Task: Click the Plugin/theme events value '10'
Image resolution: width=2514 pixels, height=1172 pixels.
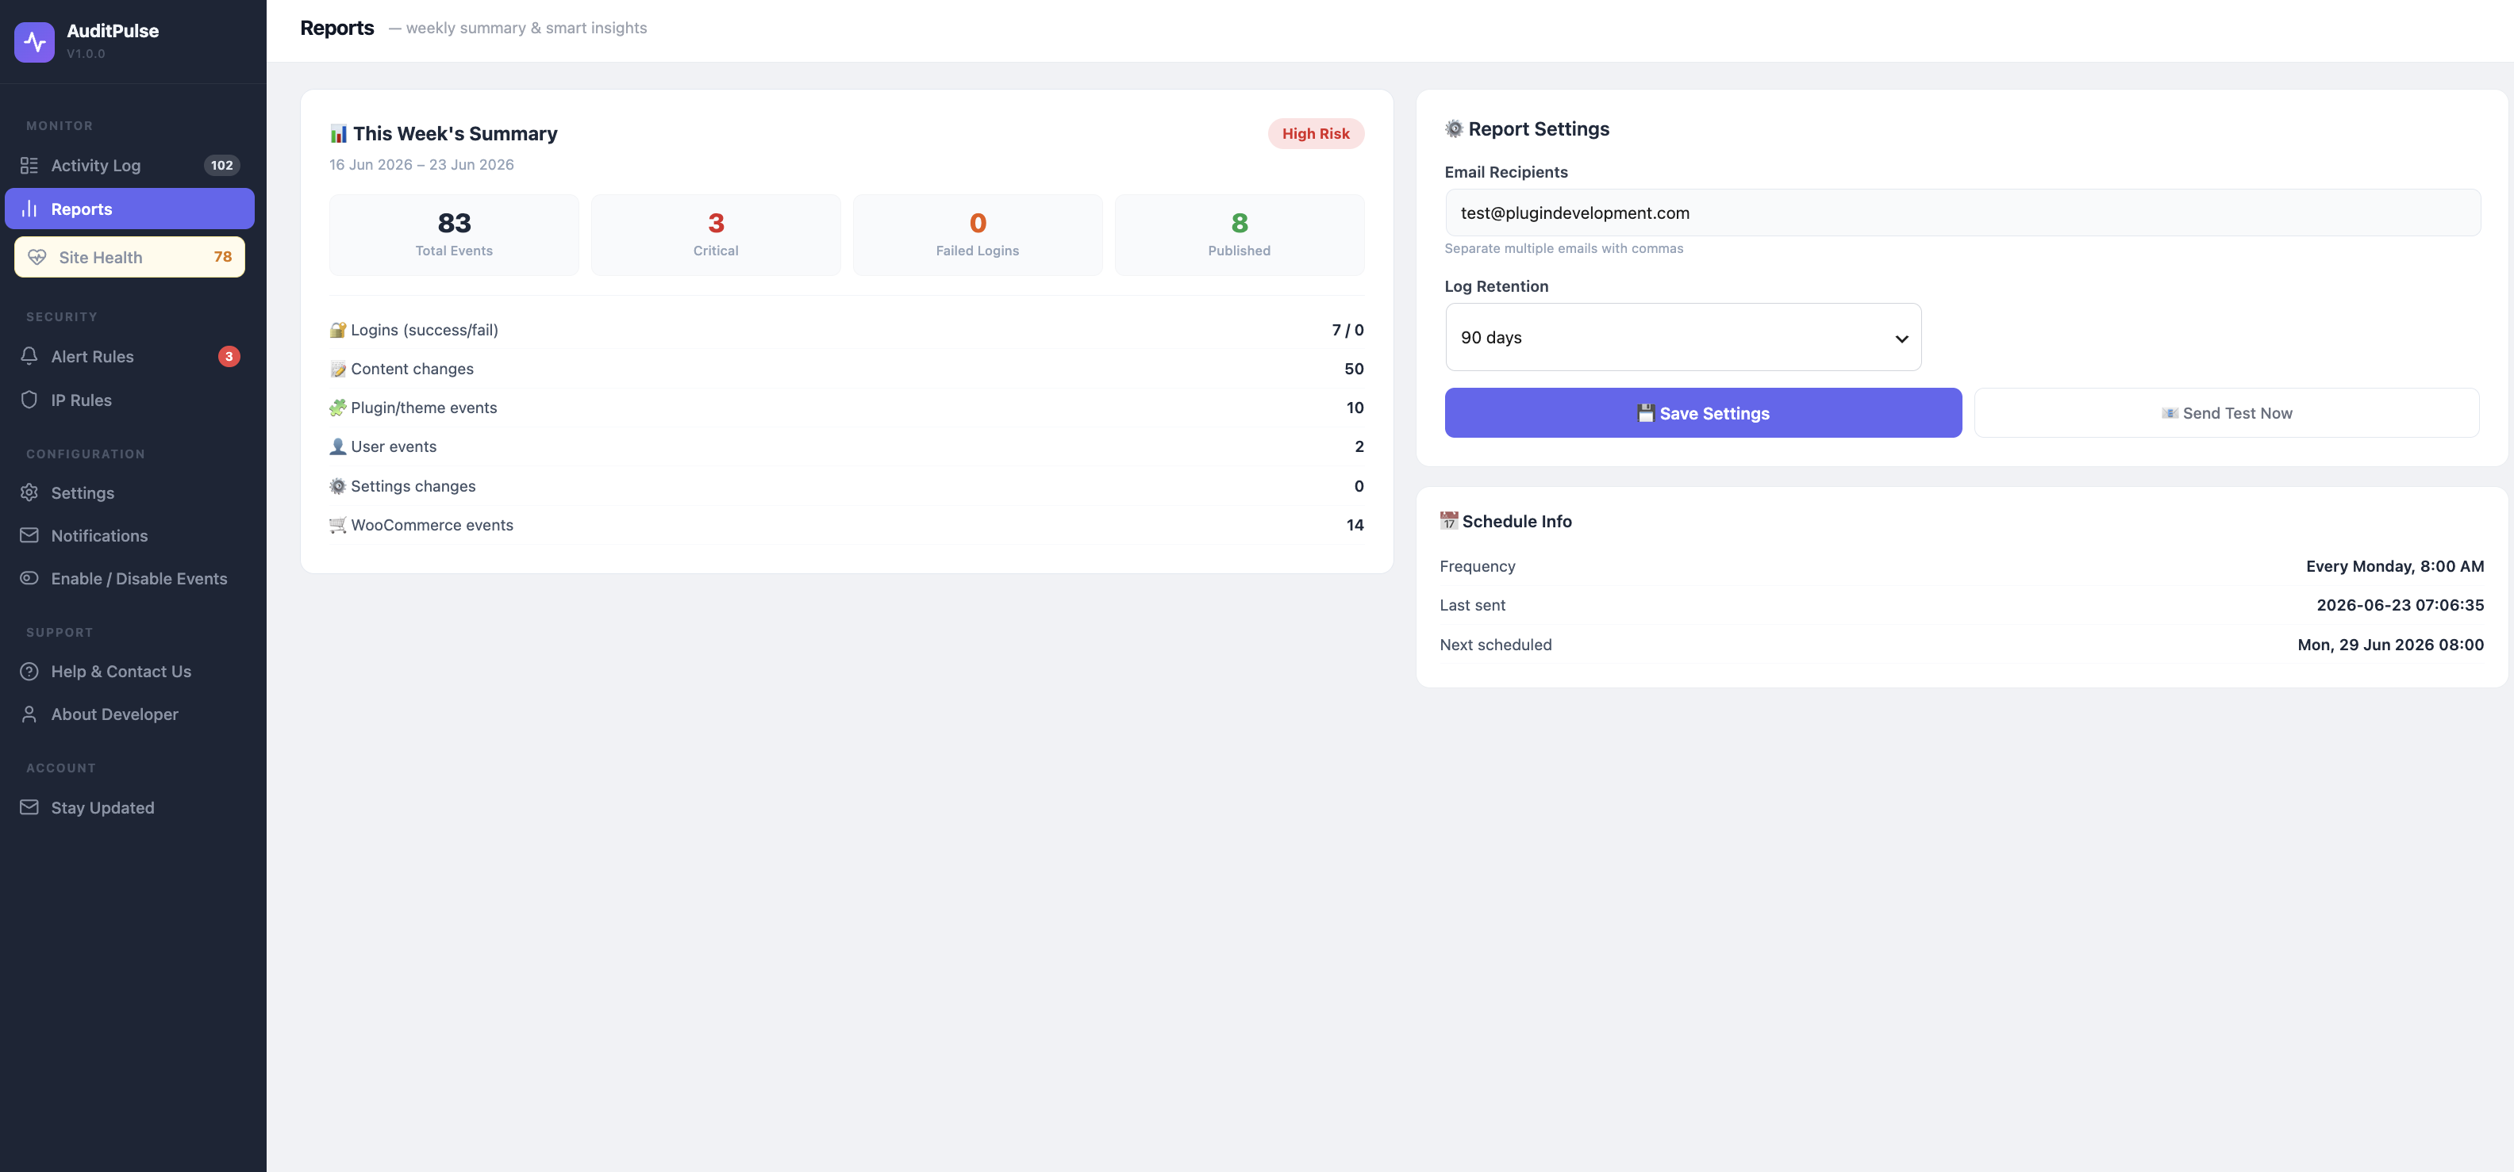Action: [x=1355, y=408]
